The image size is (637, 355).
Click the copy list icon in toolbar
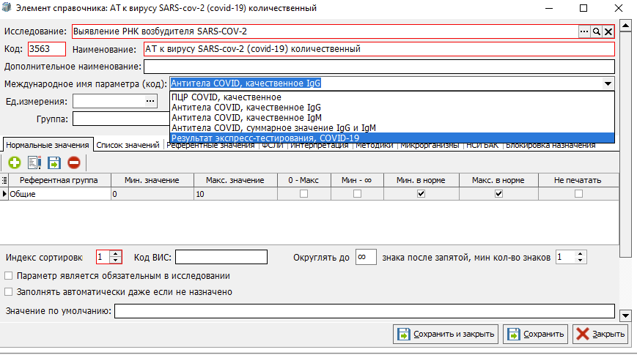coord(34,163)
